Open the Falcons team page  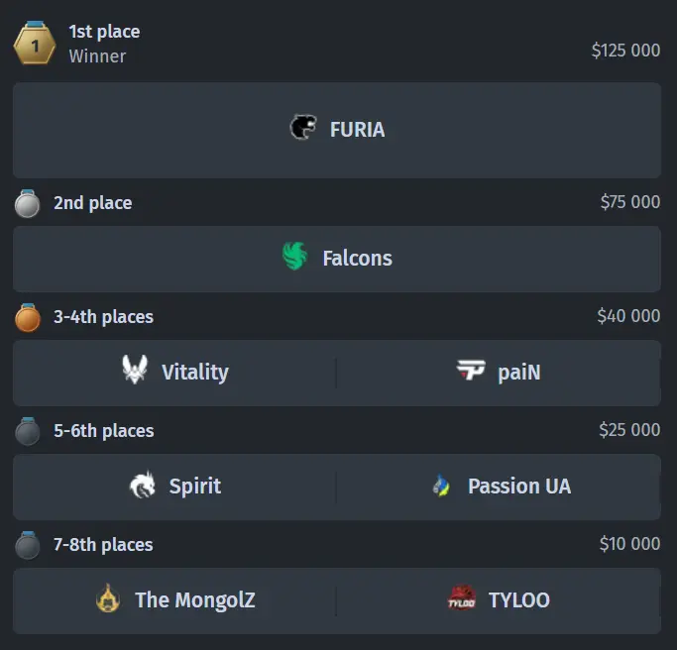click(357, 259)
